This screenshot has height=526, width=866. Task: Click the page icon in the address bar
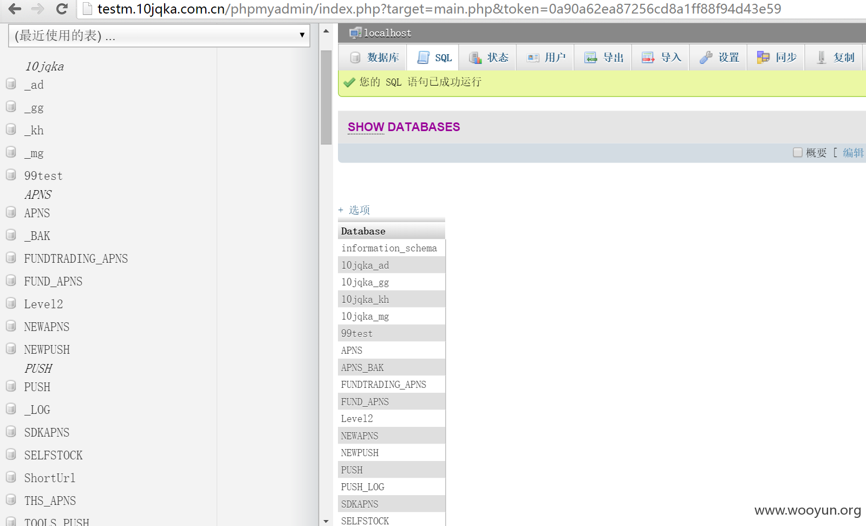87,9
